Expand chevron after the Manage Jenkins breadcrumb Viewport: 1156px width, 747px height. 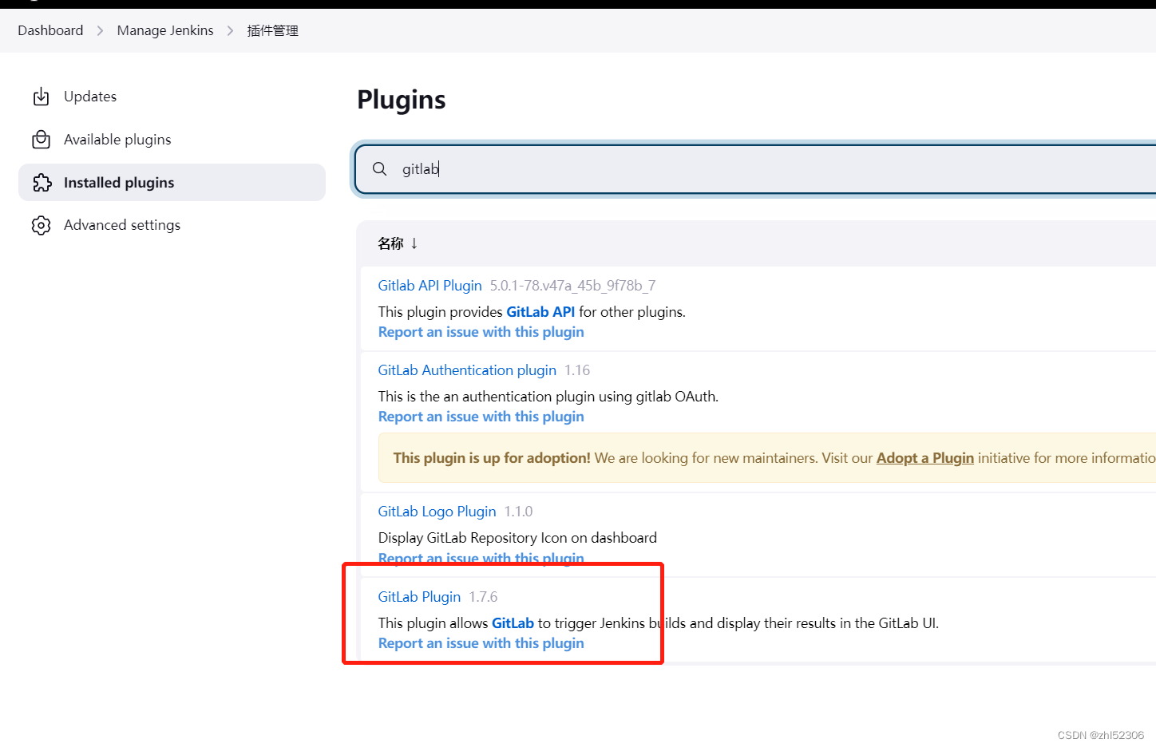[x=230, y=30]
